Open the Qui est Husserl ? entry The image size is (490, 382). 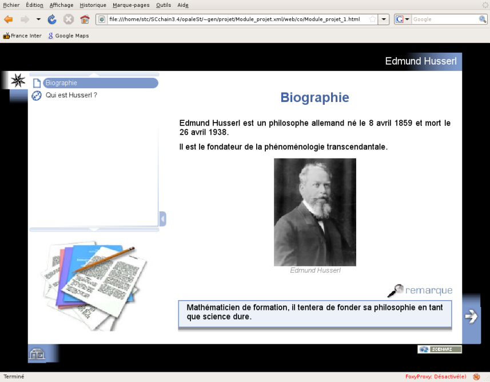[71, 95]
